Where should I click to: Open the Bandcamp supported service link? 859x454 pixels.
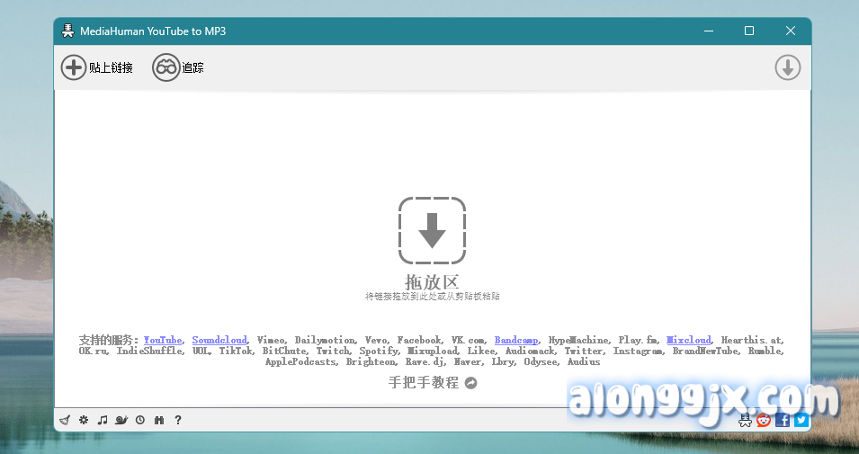click(x=516, y=340)
